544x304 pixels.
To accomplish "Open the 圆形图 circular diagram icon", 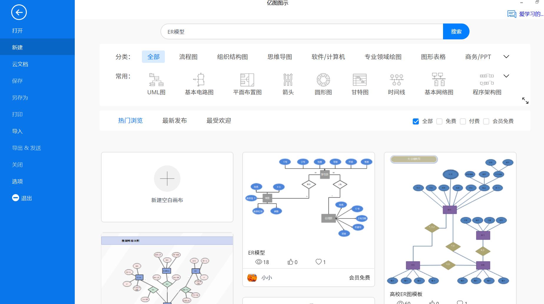I will (323, 84).
